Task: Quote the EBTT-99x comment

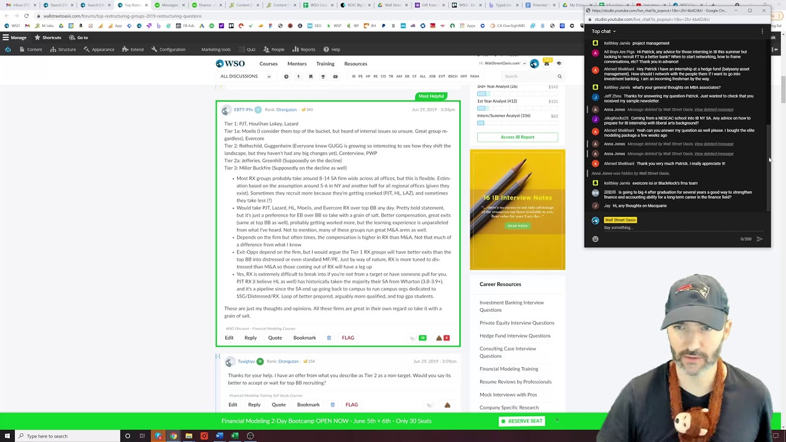Action: tap(274, 338)
